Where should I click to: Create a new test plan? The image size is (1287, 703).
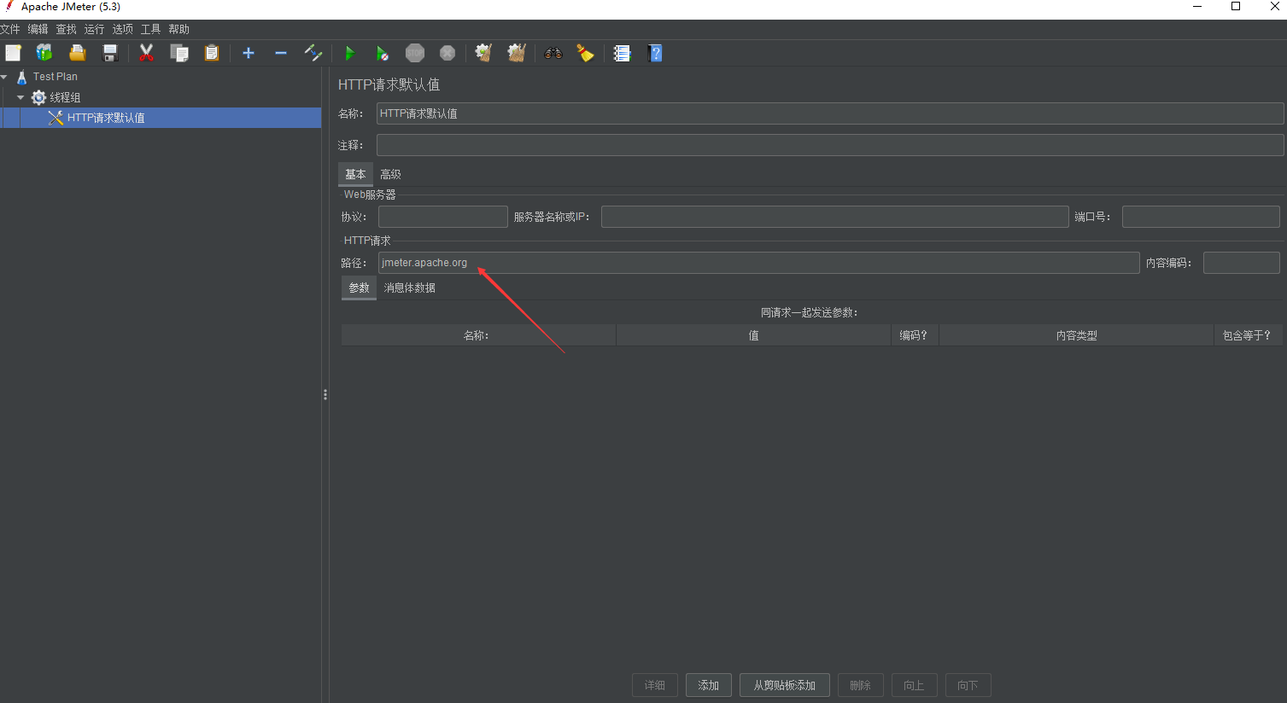(13, 53)
